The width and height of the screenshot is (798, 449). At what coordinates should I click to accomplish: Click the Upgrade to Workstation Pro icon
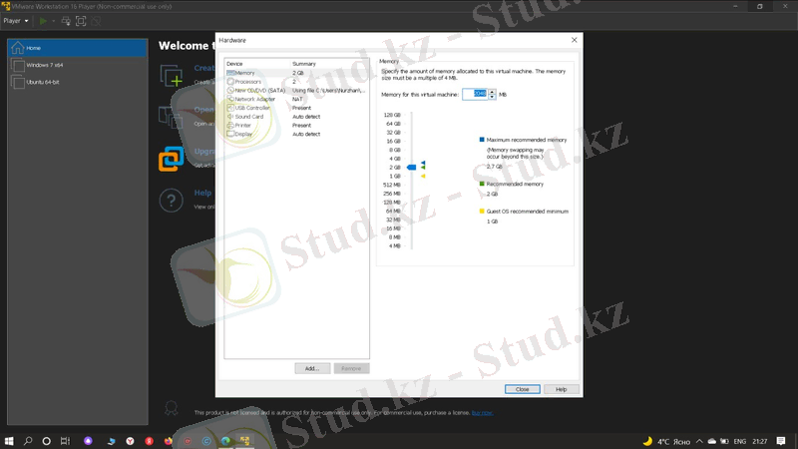point(171,159)
